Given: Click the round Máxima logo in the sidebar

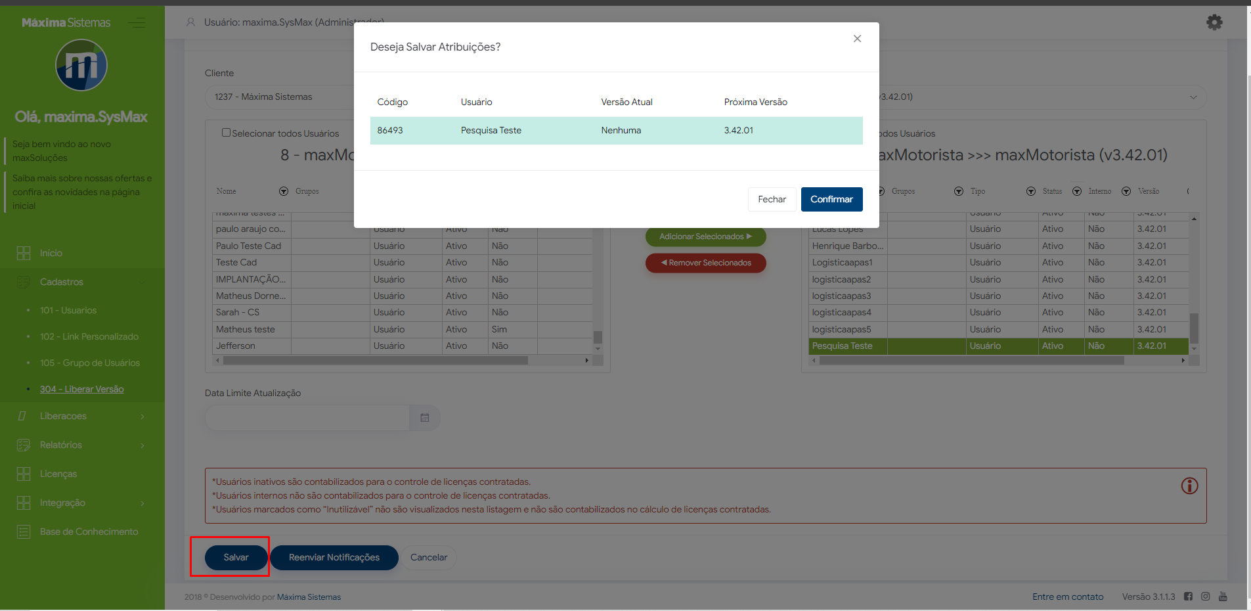Looking at the screenshot, I should tap(81, 65).
